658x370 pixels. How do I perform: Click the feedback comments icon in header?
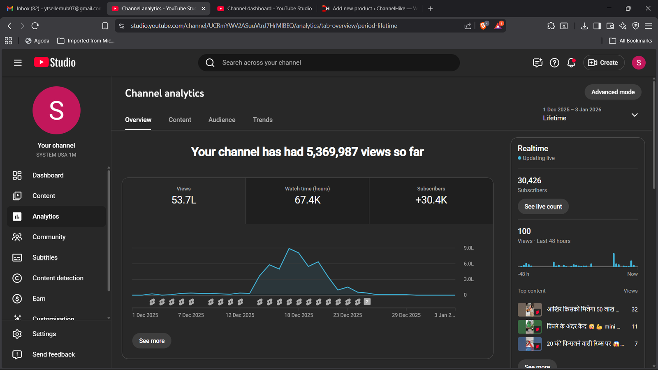tap(538, 62)
